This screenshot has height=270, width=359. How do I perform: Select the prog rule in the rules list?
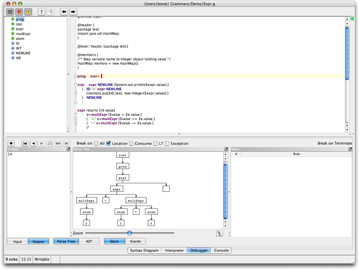coord(20,19)
